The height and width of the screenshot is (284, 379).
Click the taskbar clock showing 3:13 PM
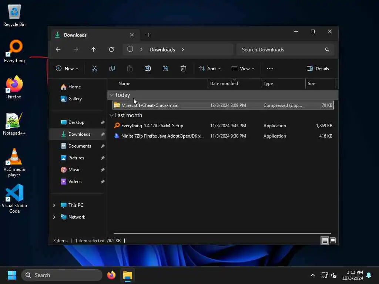click(353, 275)
